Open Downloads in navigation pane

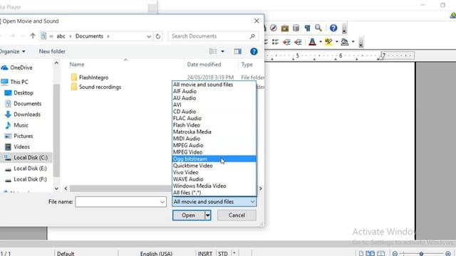point(27,114)
